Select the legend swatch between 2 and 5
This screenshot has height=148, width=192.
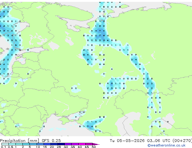26,144
